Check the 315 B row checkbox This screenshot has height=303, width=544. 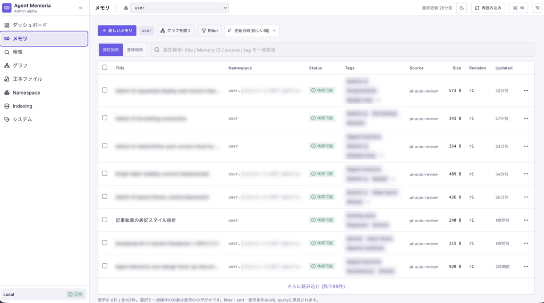(x=105, y=242)
